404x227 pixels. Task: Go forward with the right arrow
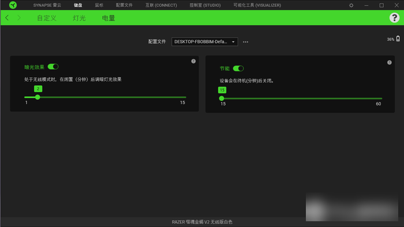(x=19, y=18)
